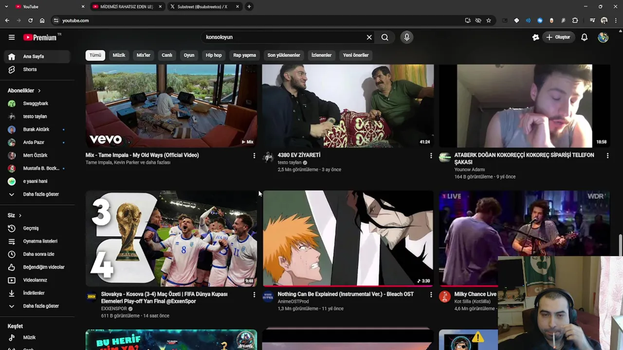623x350 pixels.
Task: Go back in the browser
Action: click(7, 20)
